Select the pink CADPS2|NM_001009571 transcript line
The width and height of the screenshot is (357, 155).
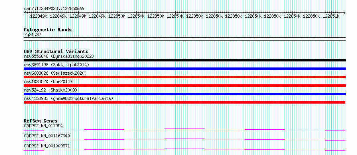tap(185, 149)
